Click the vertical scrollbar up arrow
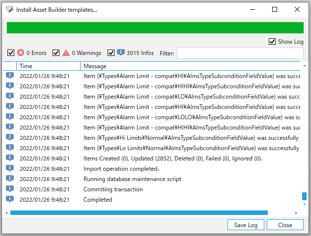This screenshot has width=311, height=236. pos(304,66)
